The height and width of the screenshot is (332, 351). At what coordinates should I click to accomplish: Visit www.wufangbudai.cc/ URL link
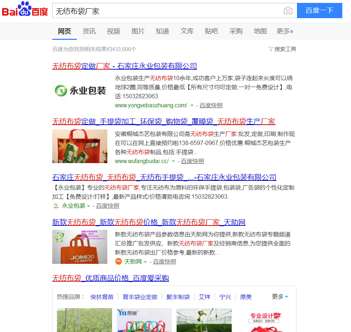click(x=142, y=161)
